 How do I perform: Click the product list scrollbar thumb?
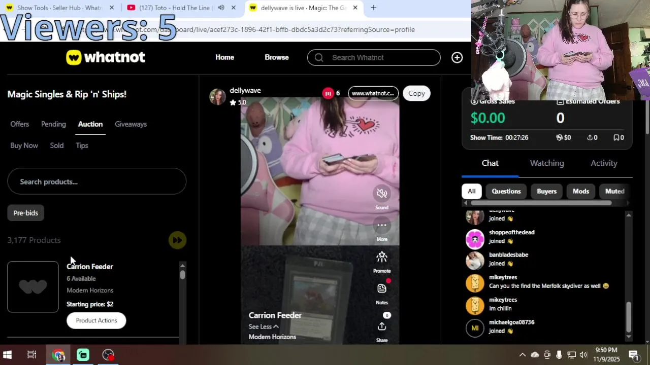182,274
